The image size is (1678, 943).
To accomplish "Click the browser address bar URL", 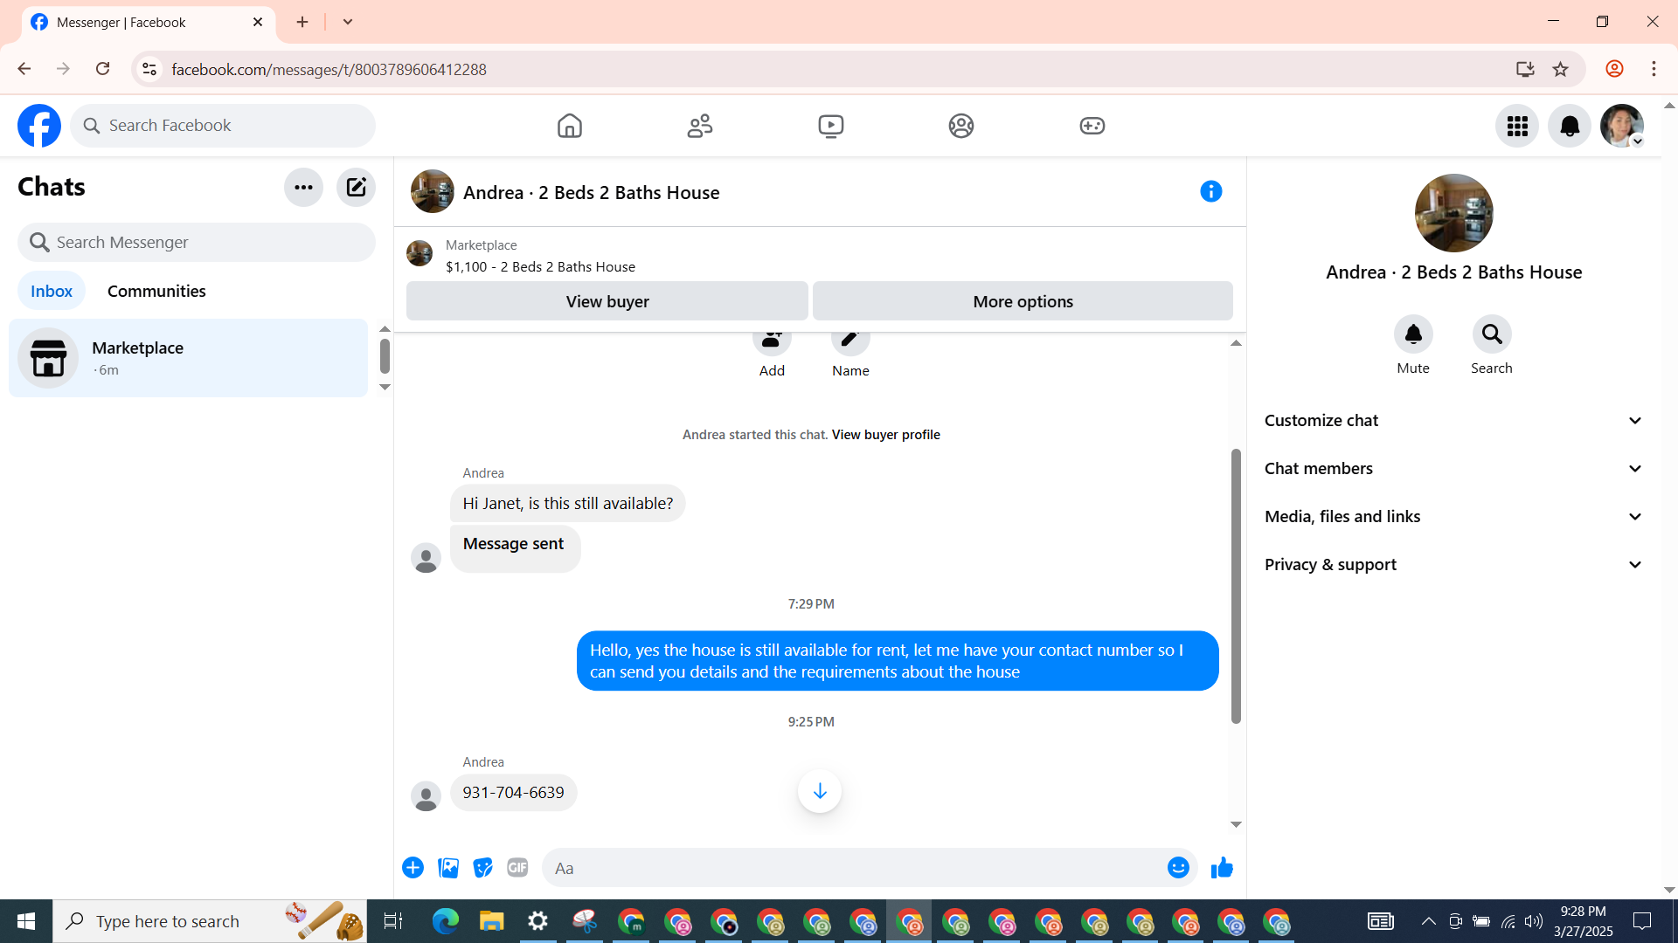I will (329, 69).
